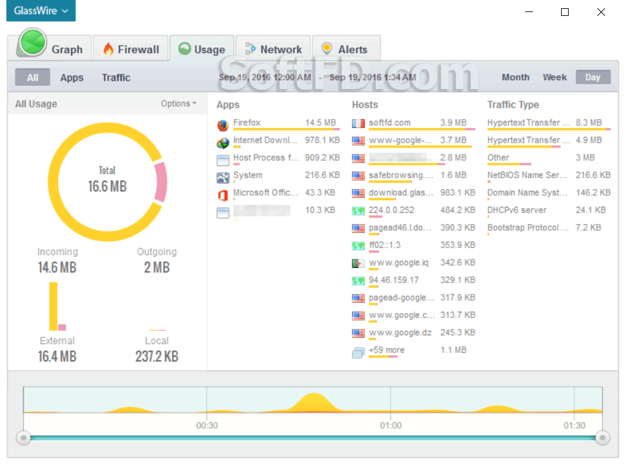Switch to the Usage tab
The height and width of the screenshot is (465, 626).
(202, 48)
